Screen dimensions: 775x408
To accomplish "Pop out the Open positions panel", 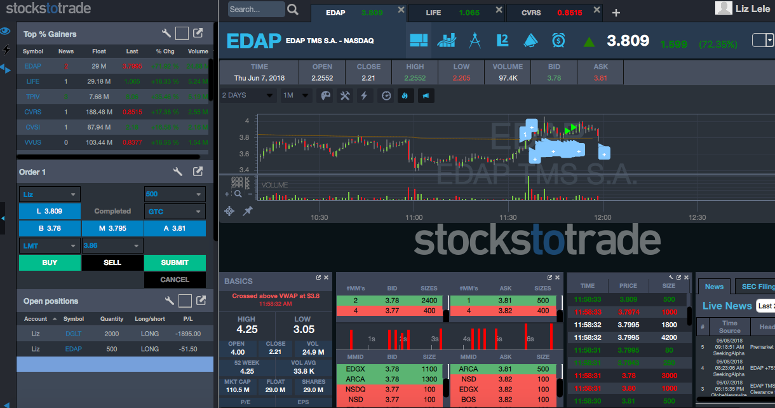I will (201, 301).
